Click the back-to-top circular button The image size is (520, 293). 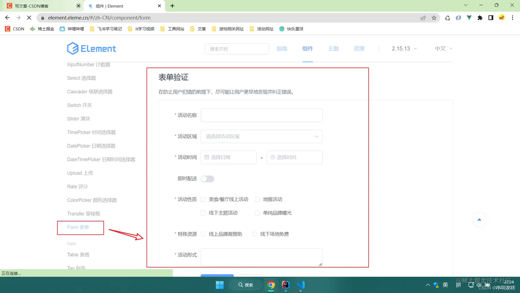coord(479,220)
